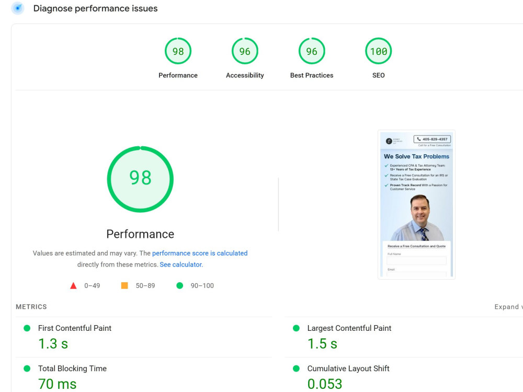The height and width of the screenshot is (392, 523).
Task: Select the Accessibility category label
Action: pyautogui.click(x=245, y=75)
